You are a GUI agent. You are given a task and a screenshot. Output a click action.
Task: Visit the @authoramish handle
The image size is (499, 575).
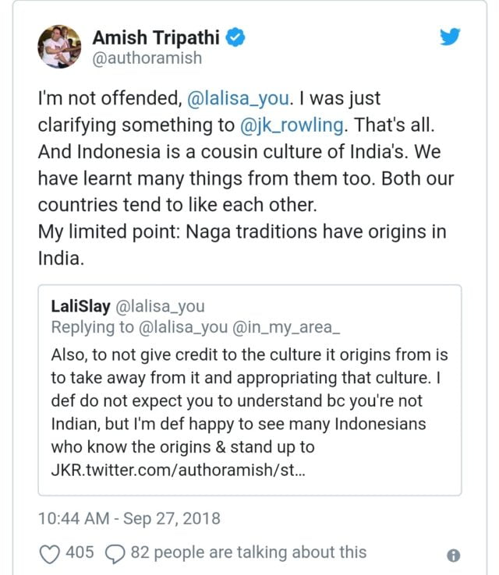147,58
